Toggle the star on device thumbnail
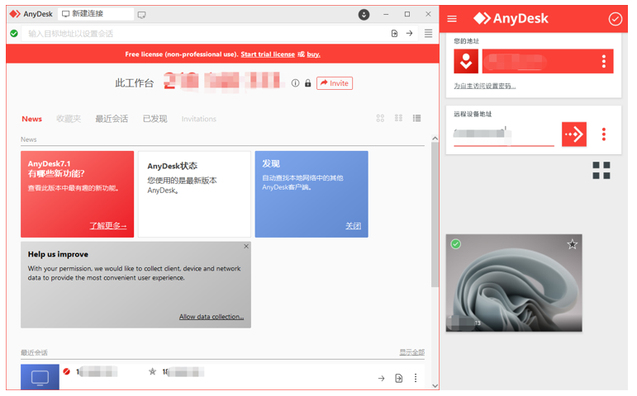Image resolution: width=637 pixels, height=396 pixels. point(572,244)
